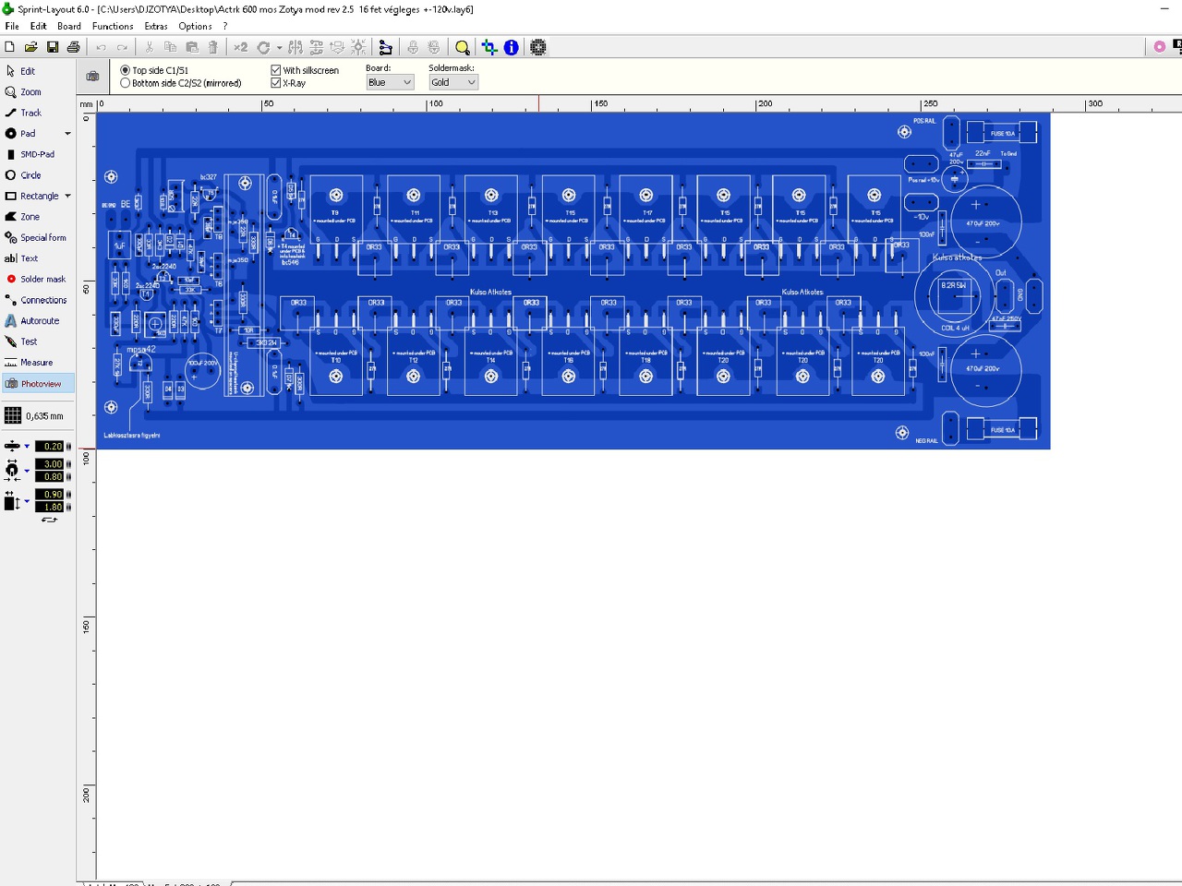Click the camera icon in the photoview bar
This screenshot has width=1182, height=886.
pyautogui.click(x=92, y=77)
